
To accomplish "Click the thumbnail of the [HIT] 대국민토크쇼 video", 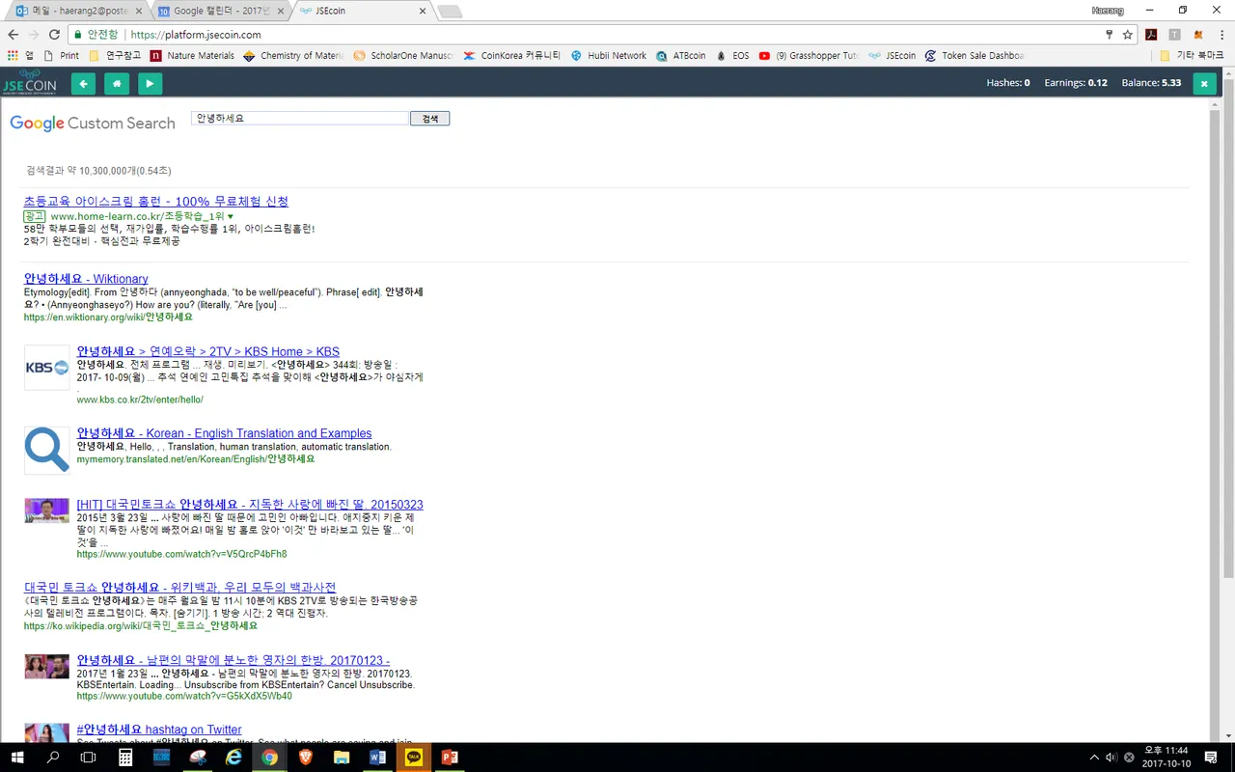I will 46,510.
